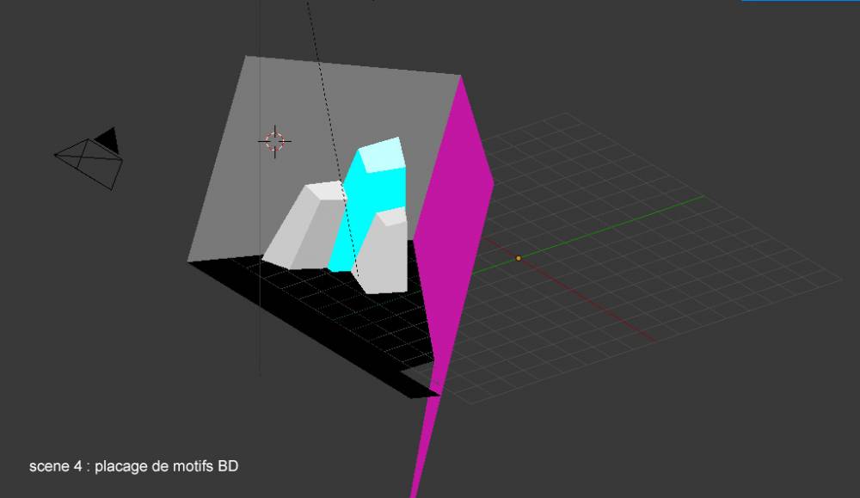
Task: Select the camera object in the viewport
Action: tap(89, 158)
